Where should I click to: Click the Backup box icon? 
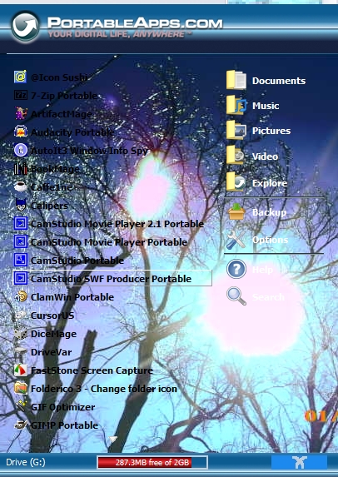(x=236, y=211)
